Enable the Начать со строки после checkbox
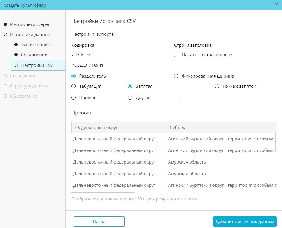 pos(176,55)
